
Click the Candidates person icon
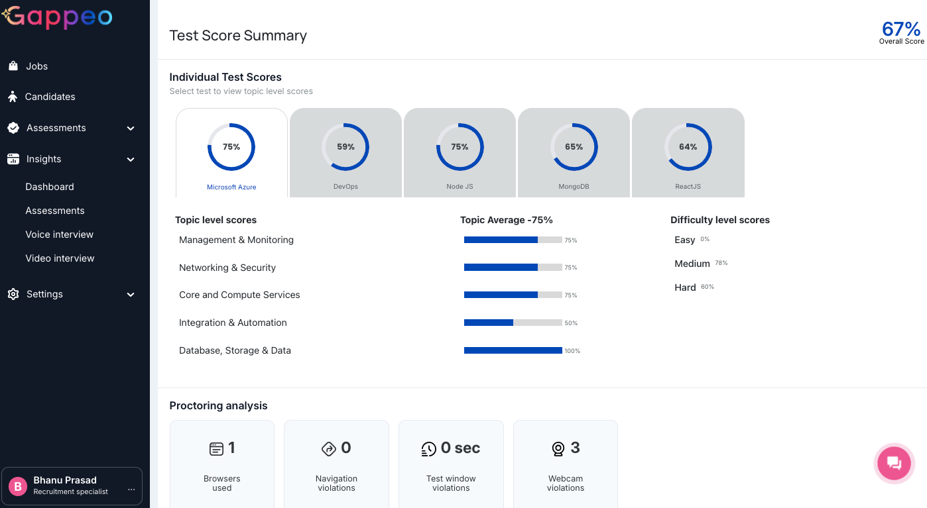click(13, 97)
